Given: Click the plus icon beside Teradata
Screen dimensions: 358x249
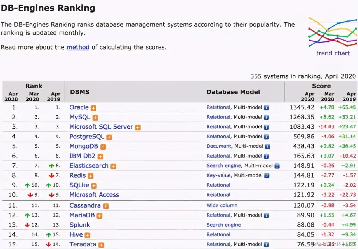Looking at the screenshot, I should click(101, 245).
